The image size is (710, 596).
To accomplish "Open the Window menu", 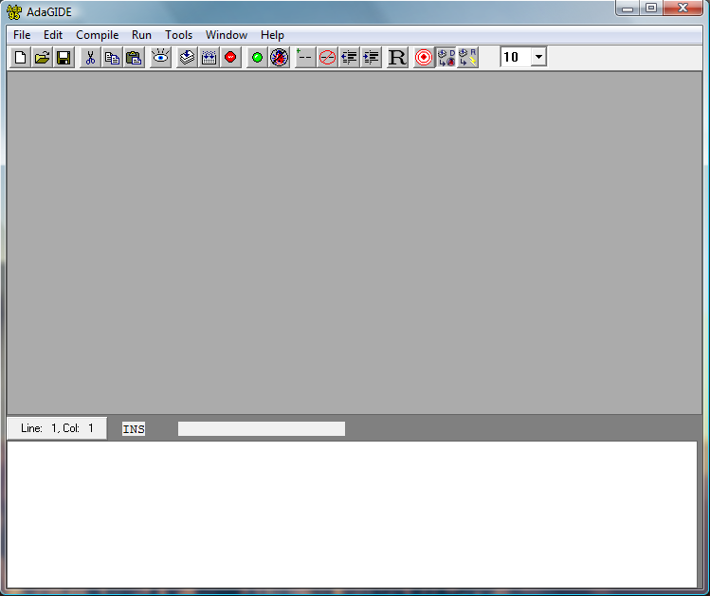I will coord(227,35).
